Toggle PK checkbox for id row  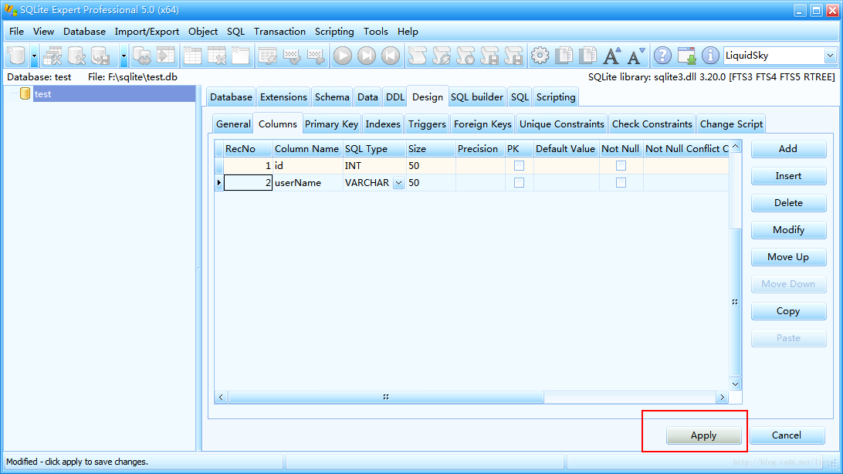(519, 165)
